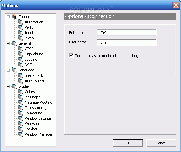The width and height of the screenshot is (181, 152).
Task: Click the Workspace book icon
Action: click(x=21, y=124)
